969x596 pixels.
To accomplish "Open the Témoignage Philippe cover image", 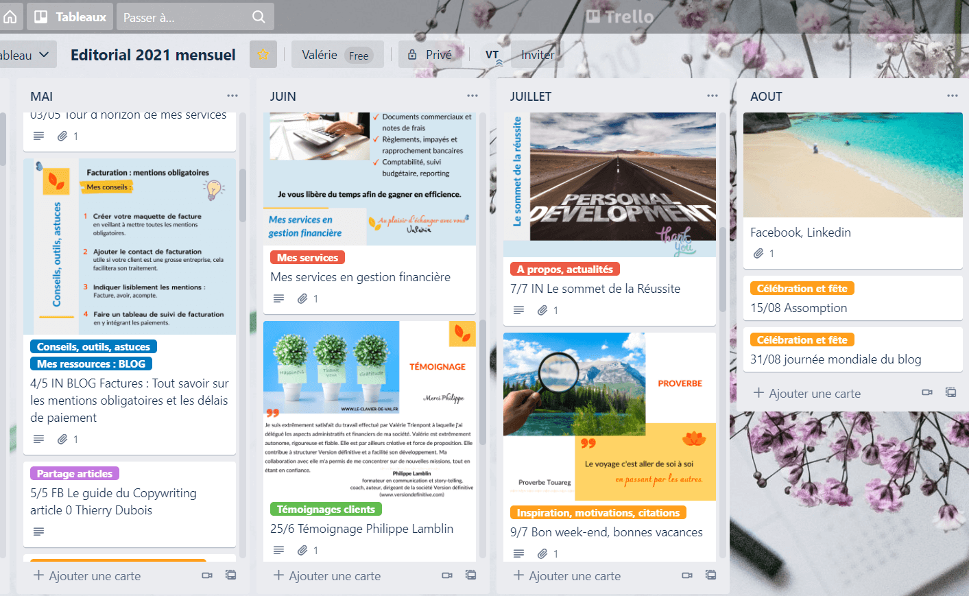I will tap(370, 409).
